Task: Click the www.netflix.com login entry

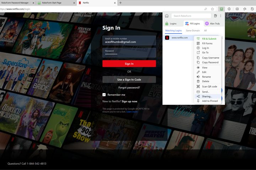Action: [x=180, y=38]
